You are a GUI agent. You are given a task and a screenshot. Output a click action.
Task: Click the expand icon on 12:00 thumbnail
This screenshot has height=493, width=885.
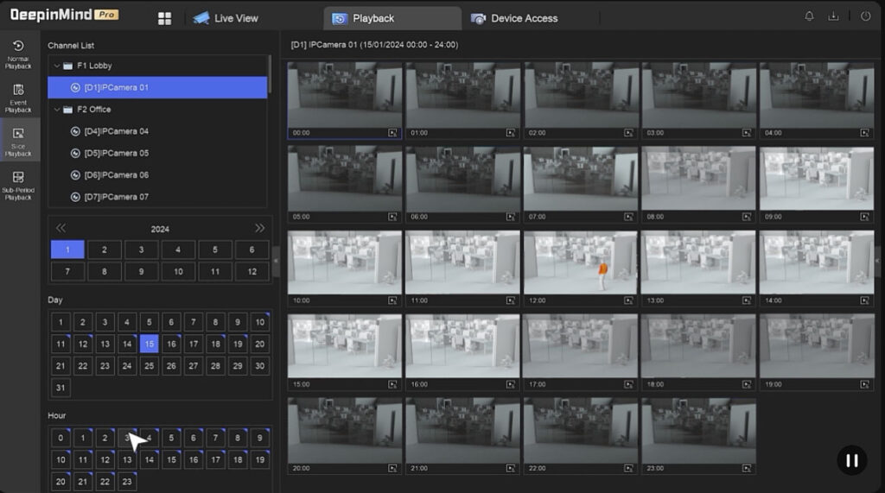point(628,300)
